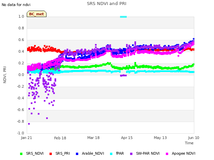Click the Apr 15 x-axis tick label

coord(127,138)
